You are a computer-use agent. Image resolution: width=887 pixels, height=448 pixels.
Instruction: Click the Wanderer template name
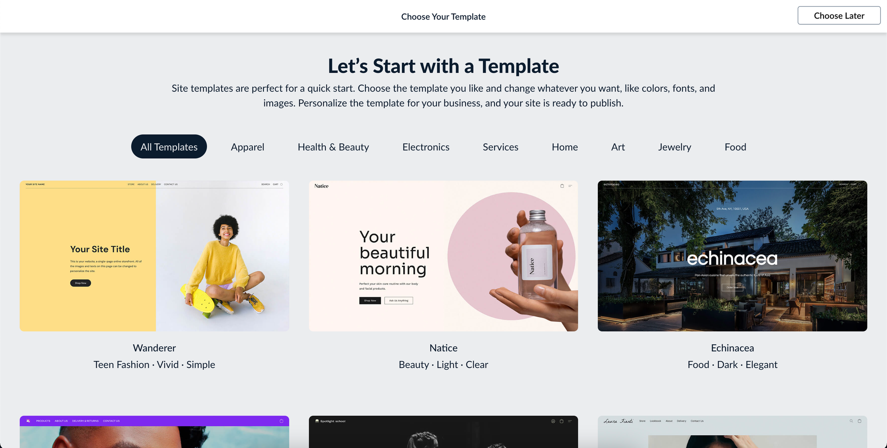tap(154, 348)
